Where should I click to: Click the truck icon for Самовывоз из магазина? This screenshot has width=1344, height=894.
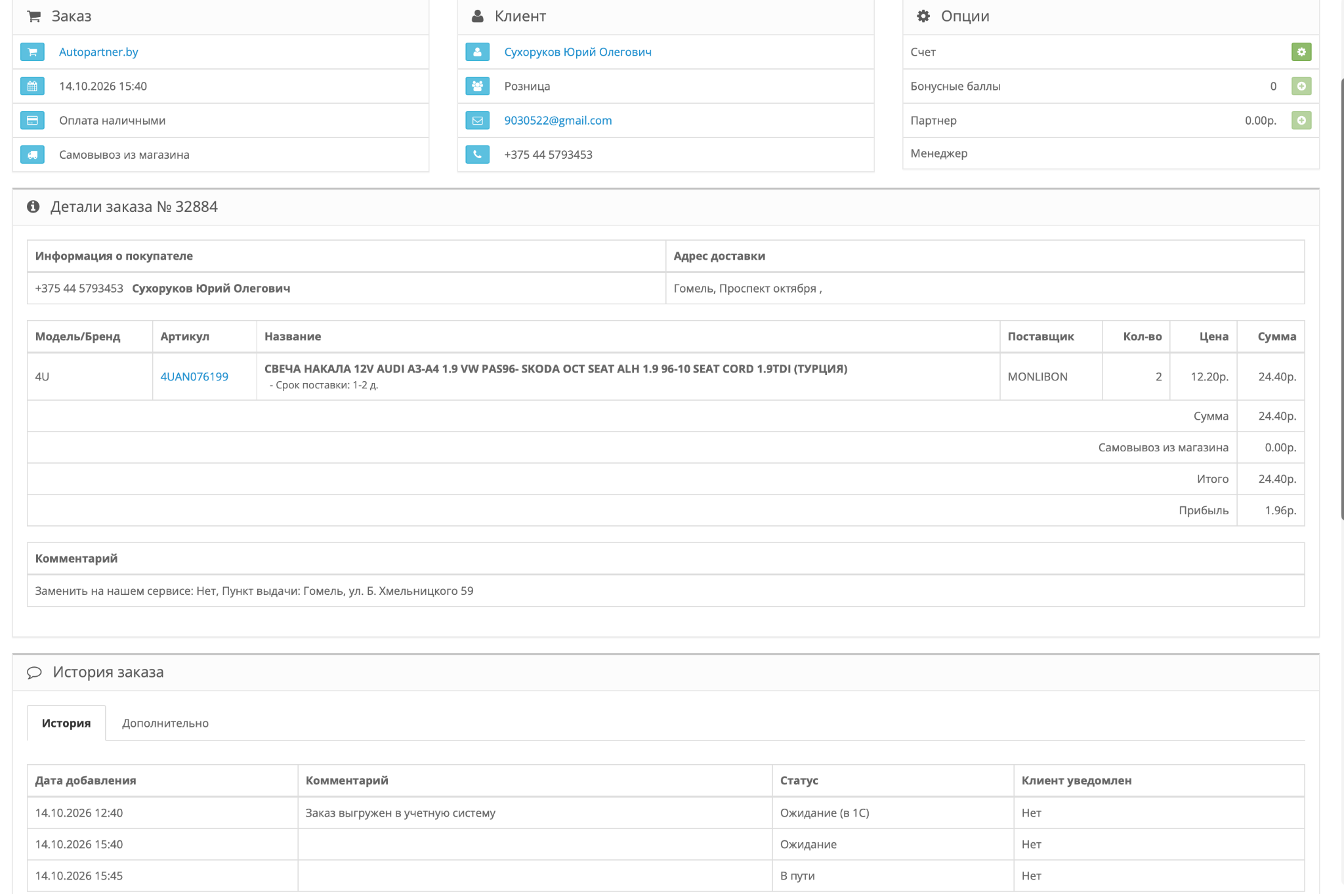click(32, 154)
